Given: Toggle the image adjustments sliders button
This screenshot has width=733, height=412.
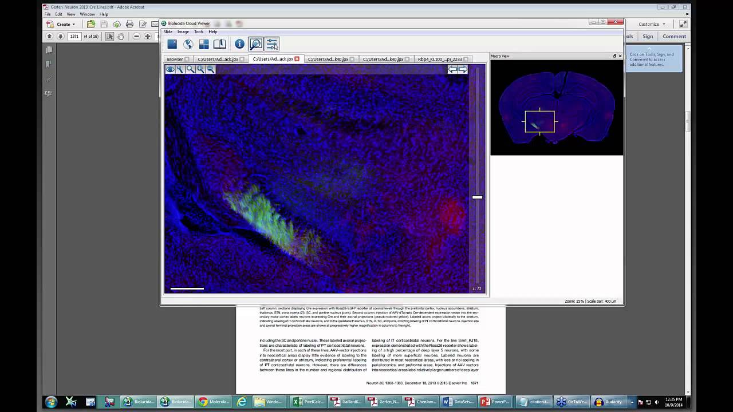Looking at the screenshot, I should pyautogui.click(x=272, y=44).
